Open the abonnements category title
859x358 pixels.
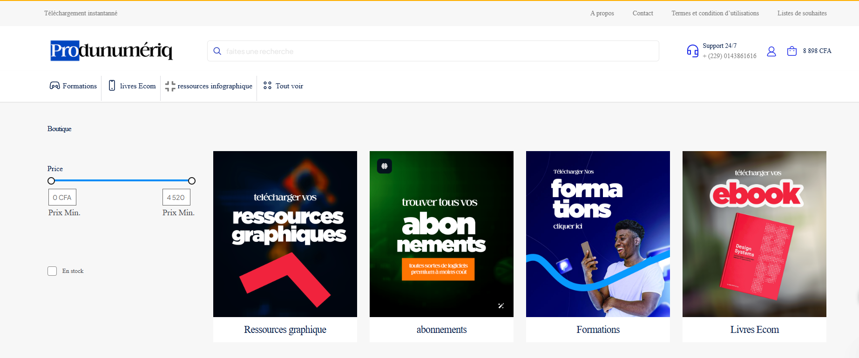[x=441, y=330]
